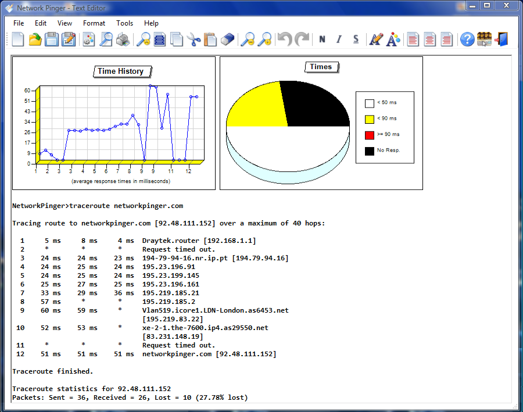Click the '195.23.196.161' address on hop 6

tap(171, 284)
